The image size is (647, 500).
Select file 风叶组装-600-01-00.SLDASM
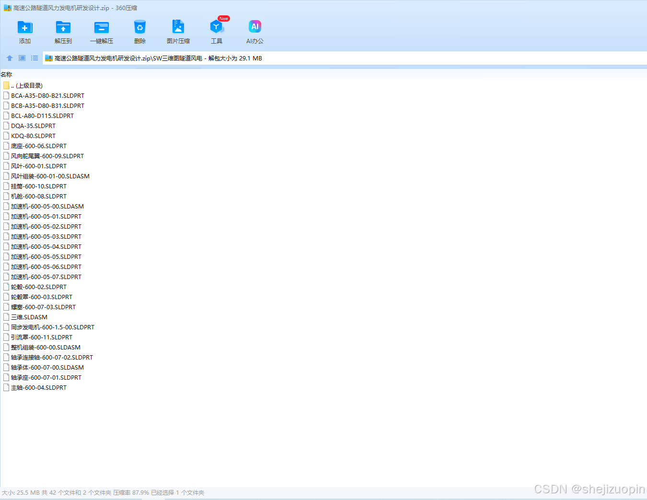[x=46, y=176]
